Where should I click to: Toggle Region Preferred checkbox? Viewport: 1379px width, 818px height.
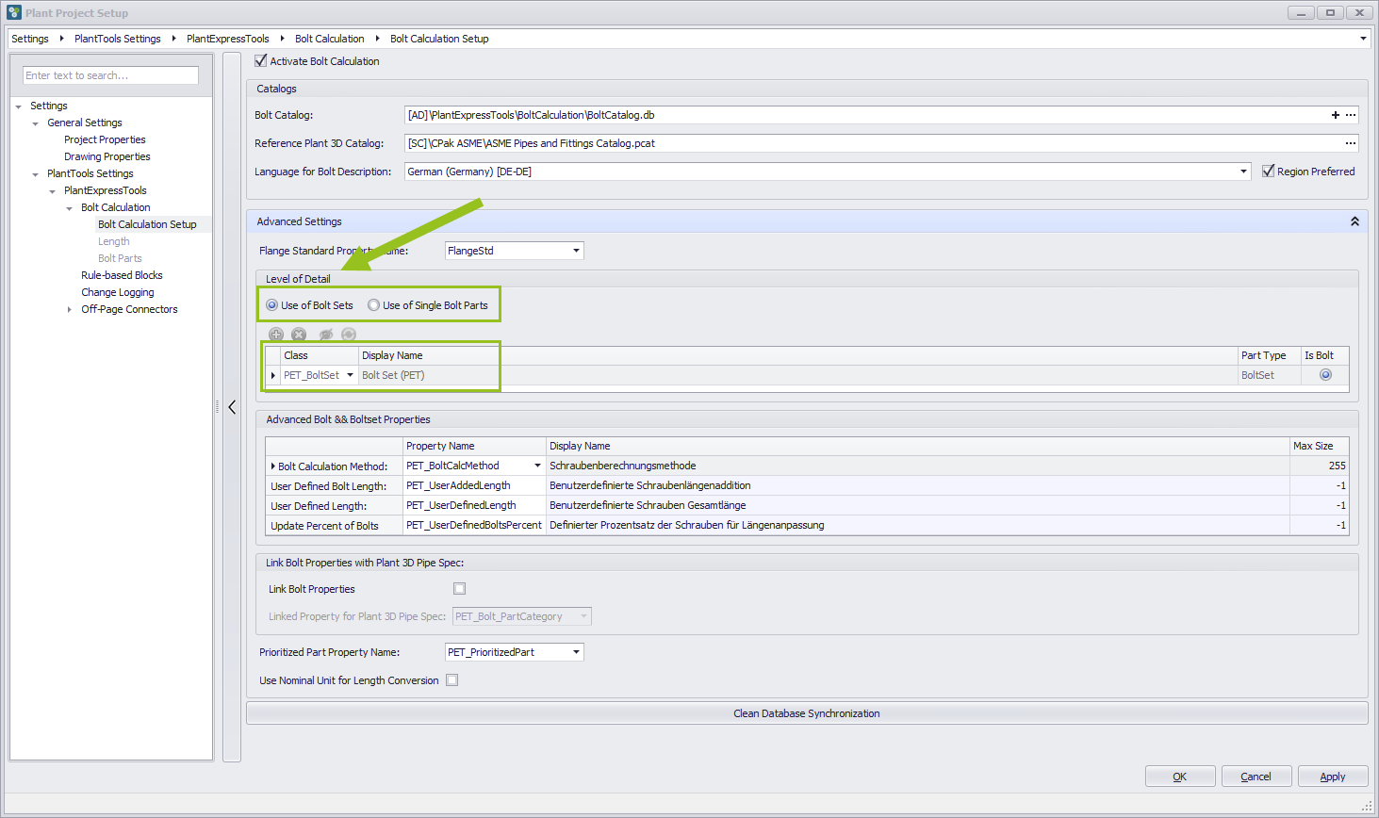click(1268, 171)
